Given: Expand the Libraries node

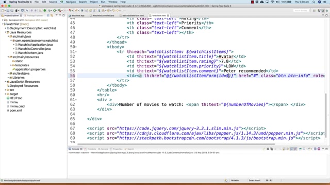Looking at the screenshot, I should (8, 78).
